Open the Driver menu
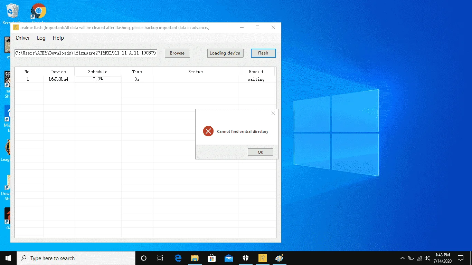 (x=23, y=38)
